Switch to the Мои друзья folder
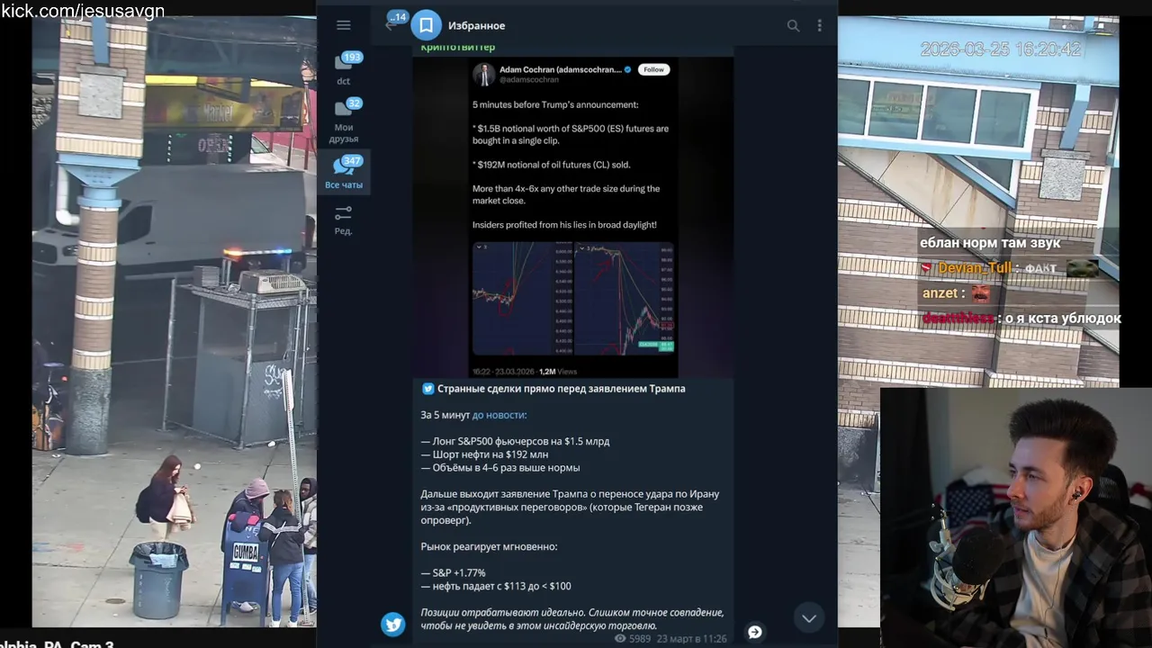1152x648 pixels. [344, 121]
